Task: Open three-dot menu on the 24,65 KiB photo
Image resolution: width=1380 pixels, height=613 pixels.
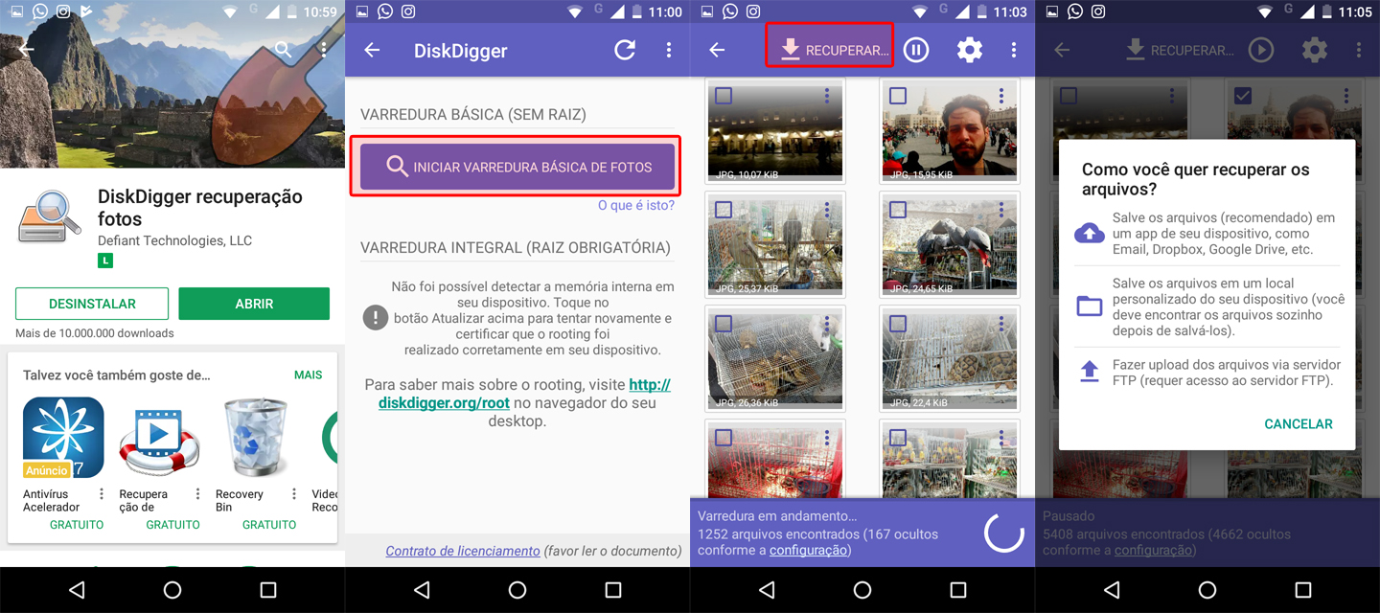Action: pyautogui.click(x=1001, y=211)
